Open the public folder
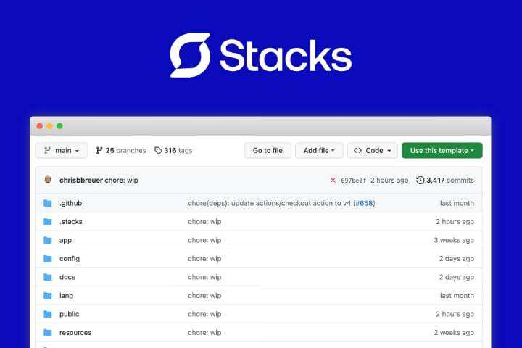 pos(69,314)
